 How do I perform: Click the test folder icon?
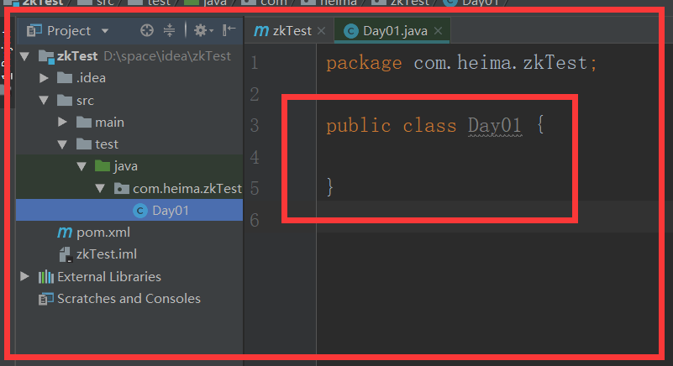84,144
